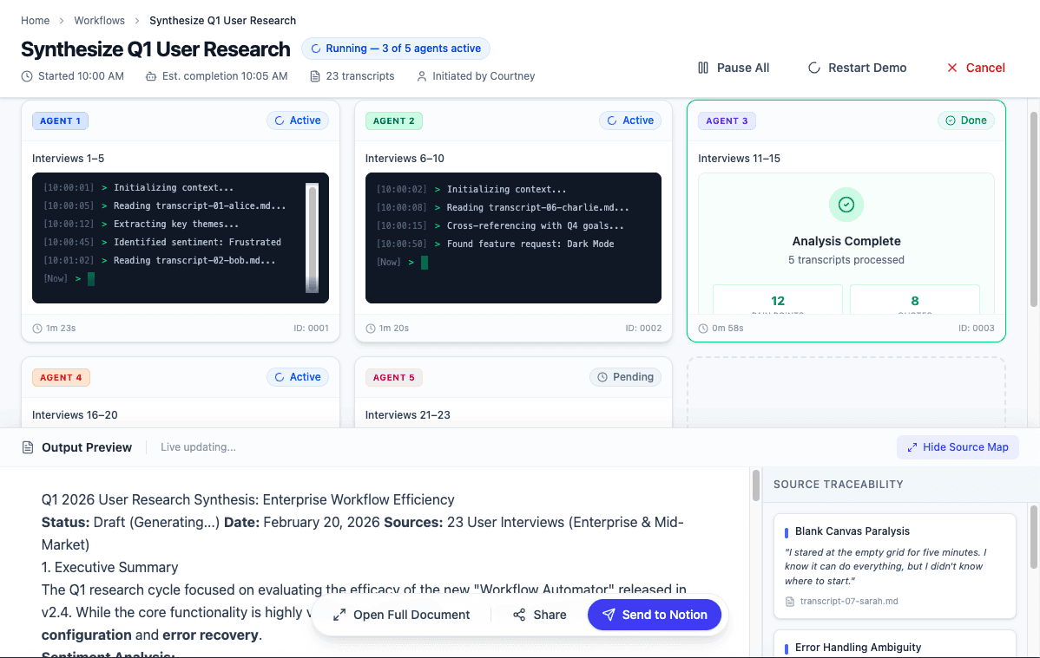Click the expand arrows icon on Open Full Document
This screenshot has width=1040, height=658.
tap(339, 615)
